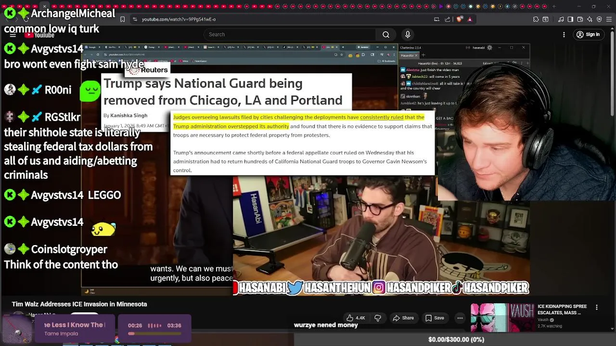Click the main video player area
616x346 pixels.
306,169
